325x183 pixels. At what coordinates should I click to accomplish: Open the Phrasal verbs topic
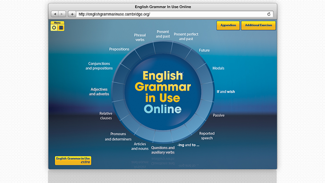(140, 37)
